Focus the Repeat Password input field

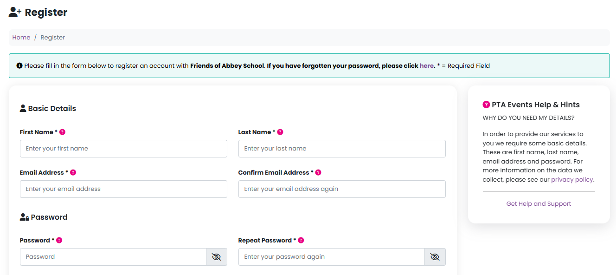(331, 257)
